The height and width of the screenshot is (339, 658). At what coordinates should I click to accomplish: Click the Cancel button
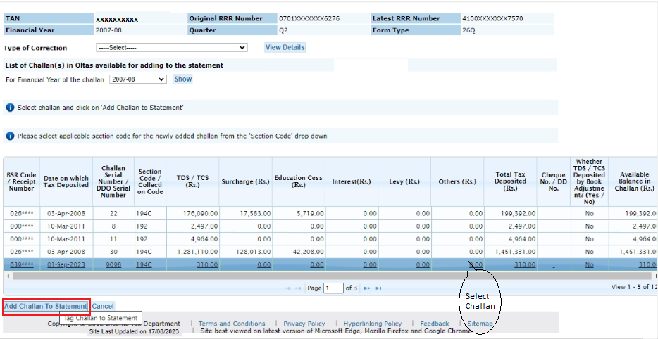[103, 307]
